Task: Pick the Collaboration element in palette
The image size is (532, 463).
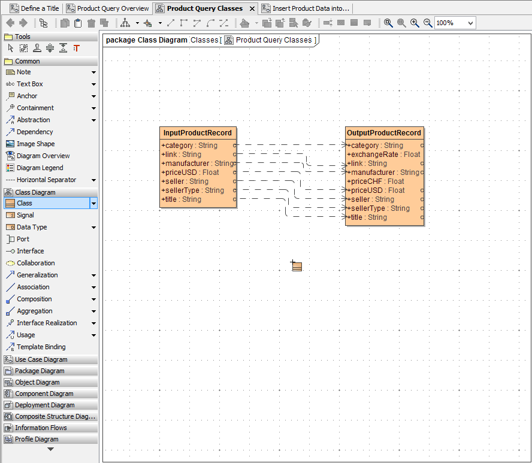Action: (x=35, y=263)
